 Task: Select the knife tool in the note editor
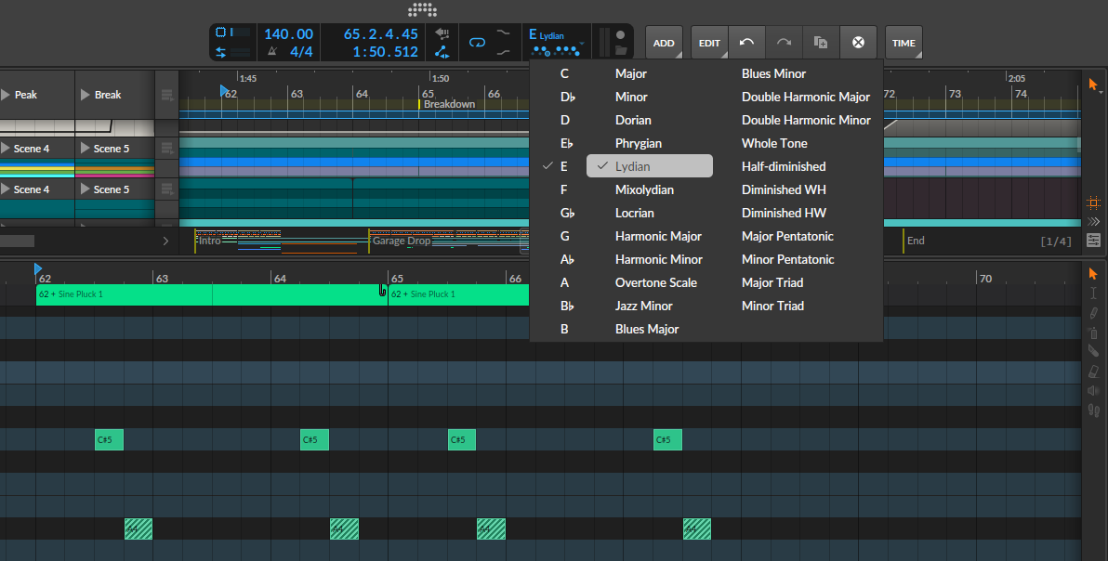pos(1093,352)
